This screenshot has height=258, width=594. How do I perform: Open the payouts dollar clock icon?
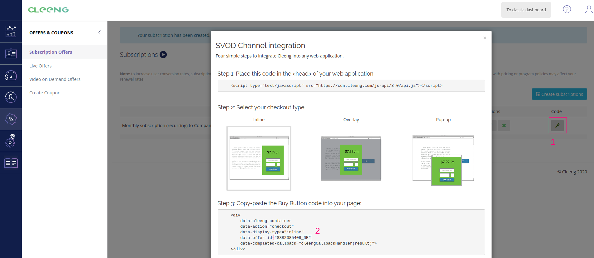[x=11, y=75]
